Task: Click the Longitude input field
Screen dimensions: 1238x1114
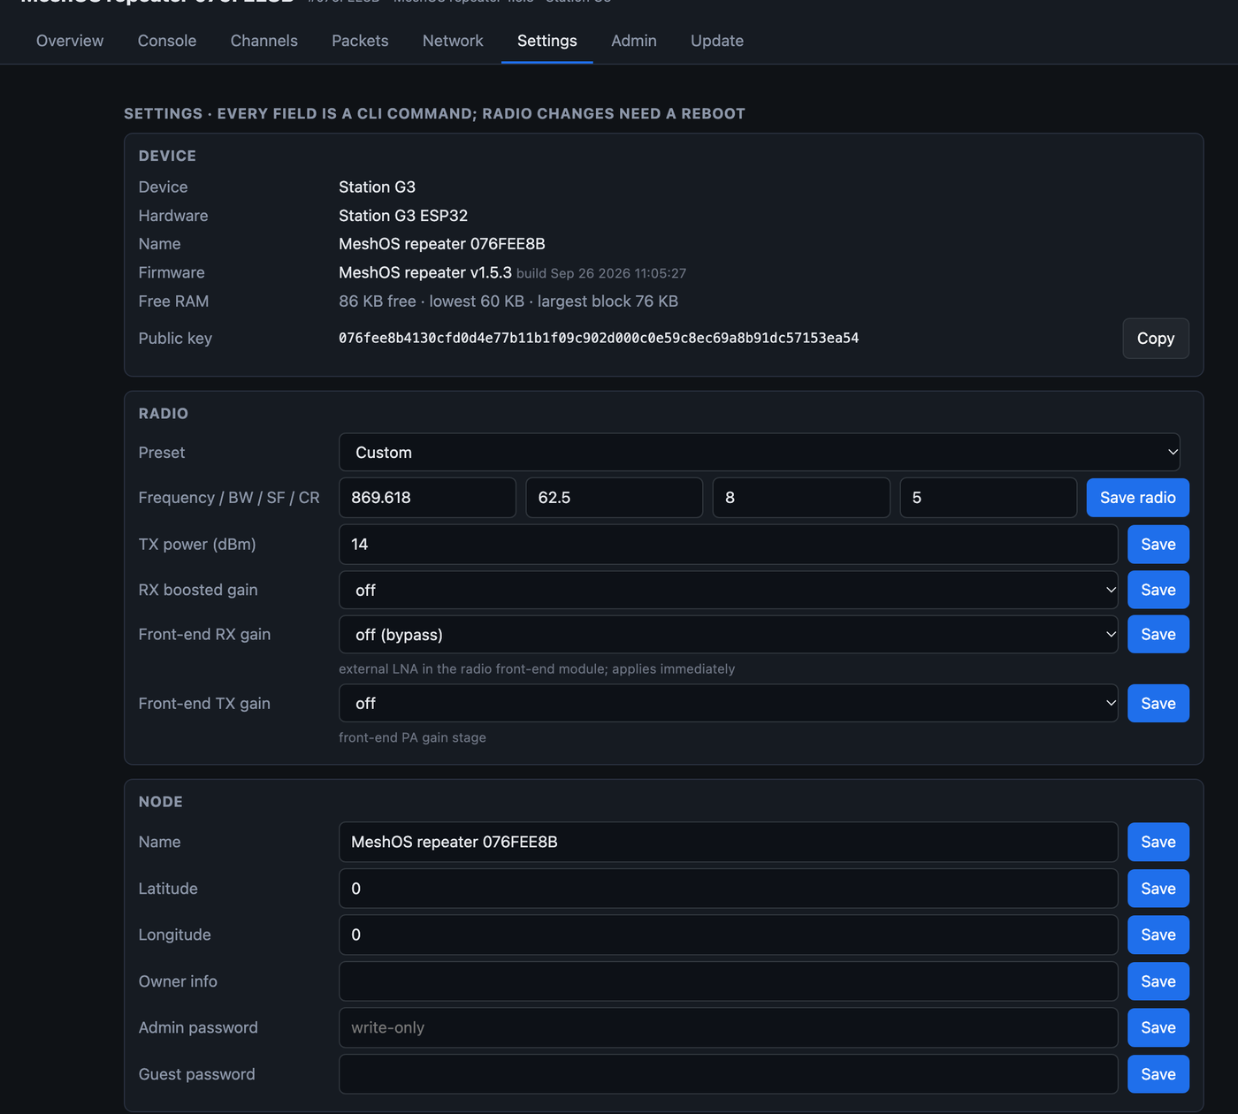Action: (x=728, y=935)
